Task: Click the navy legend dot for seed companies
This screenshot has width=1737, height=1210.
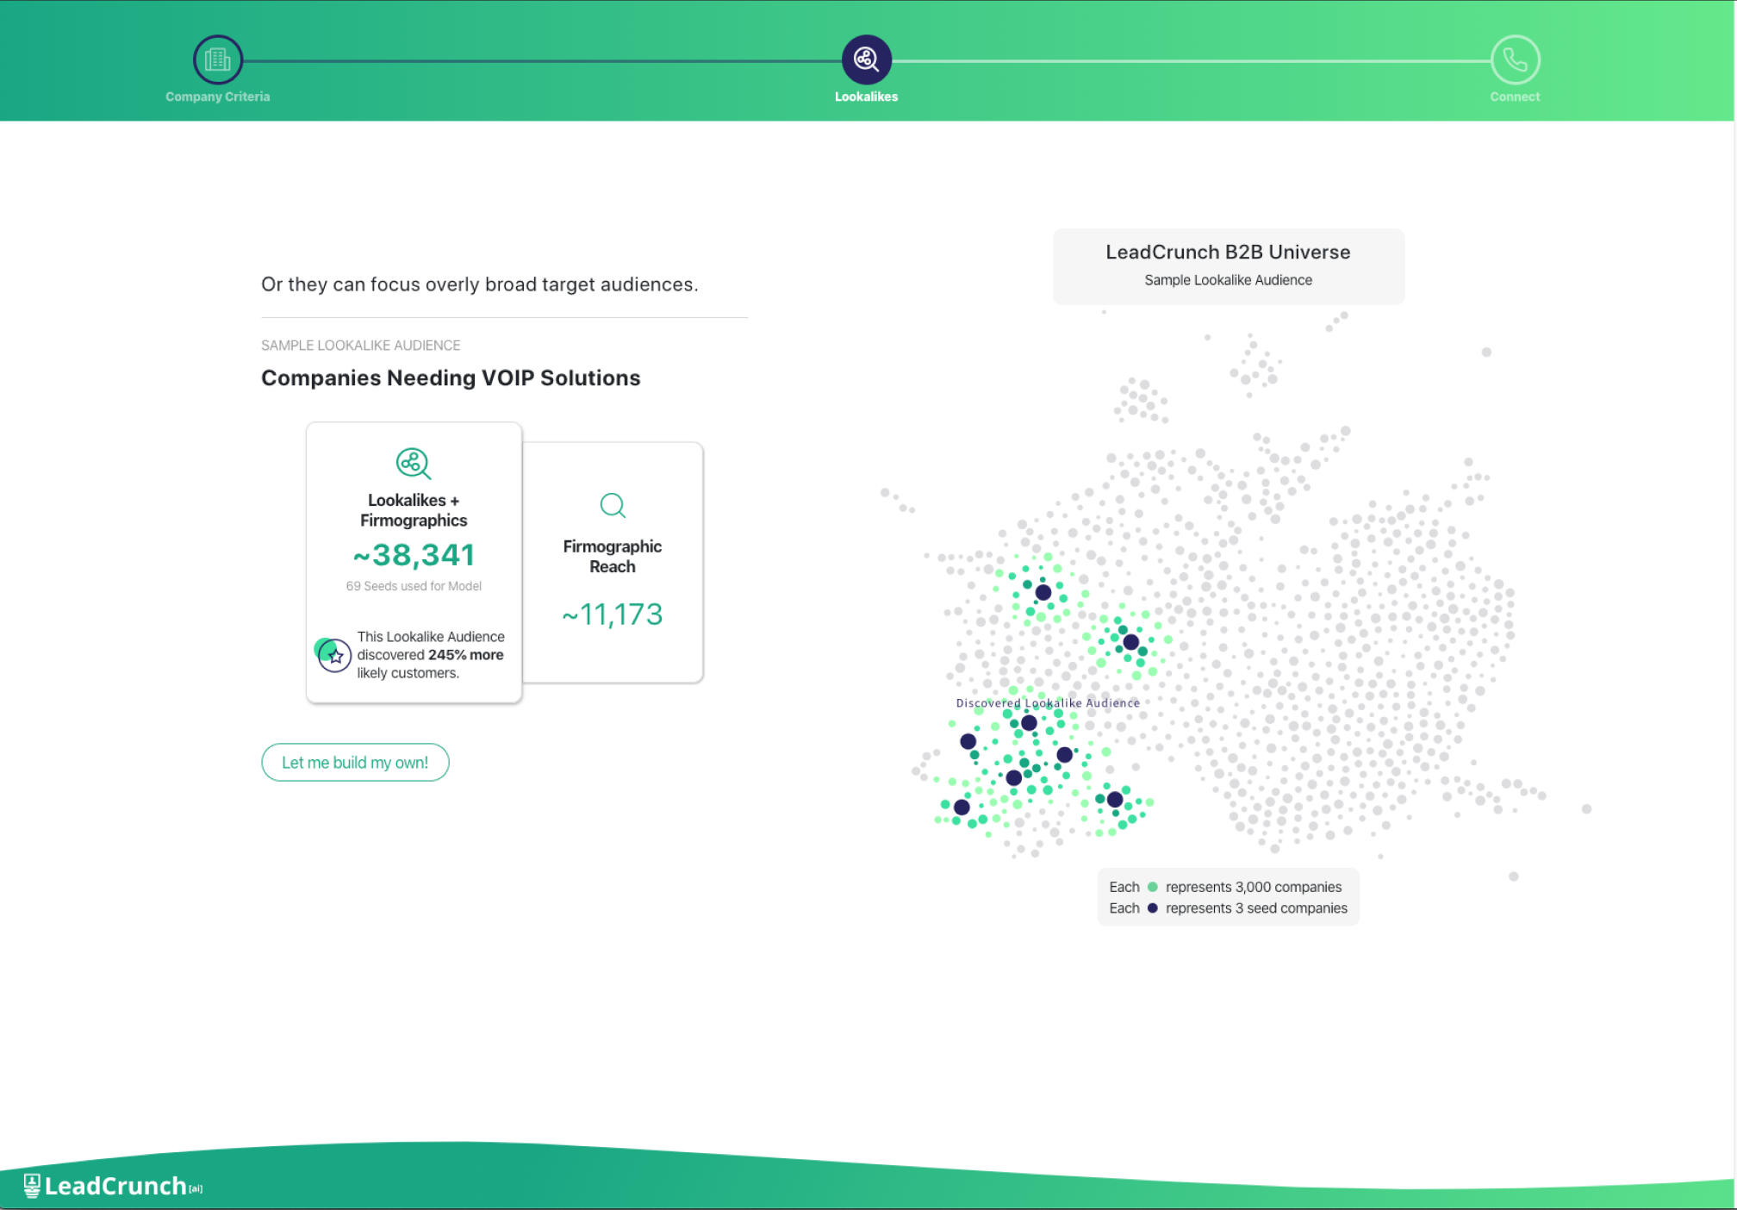Action: (1153, 908)
